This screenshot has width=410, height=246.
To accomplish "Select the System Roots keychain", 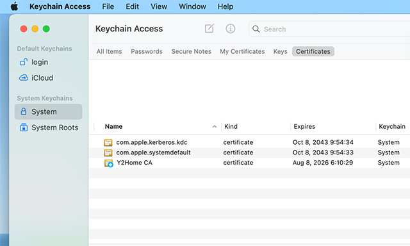I will pyautogui.click(x=49, y=127).
